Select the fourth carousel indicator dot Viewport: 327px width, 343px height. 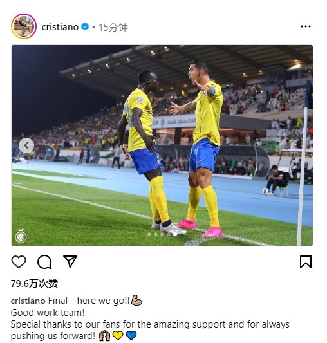169,234
